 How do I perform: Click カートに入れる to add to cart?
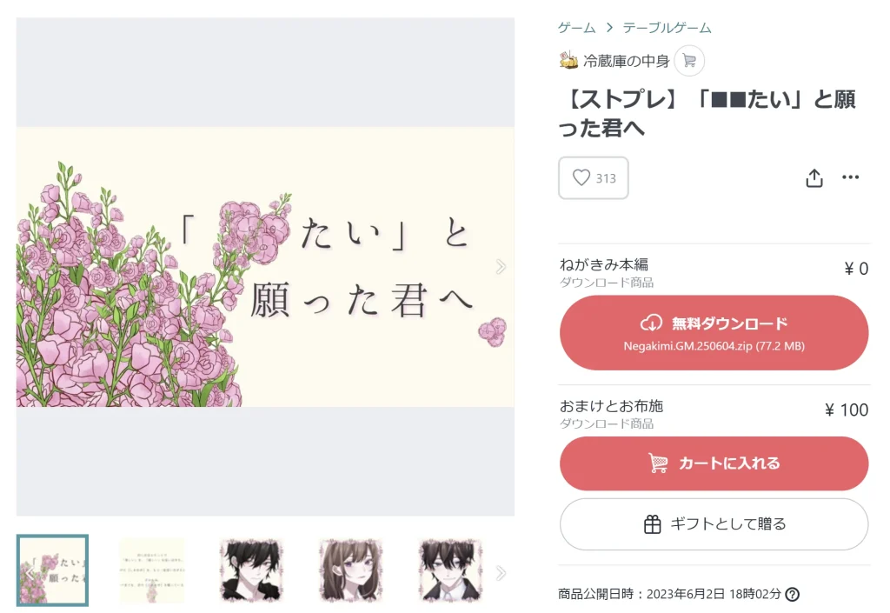714,463
